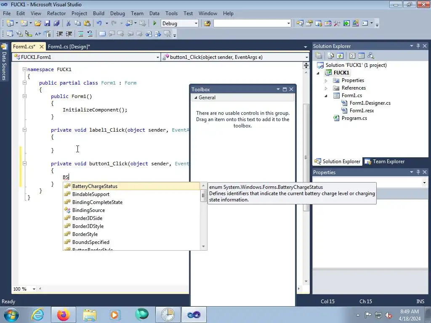431x323 pixels.
Task: Click Solution Explorer Refresh icon
Action: point(340,56)
